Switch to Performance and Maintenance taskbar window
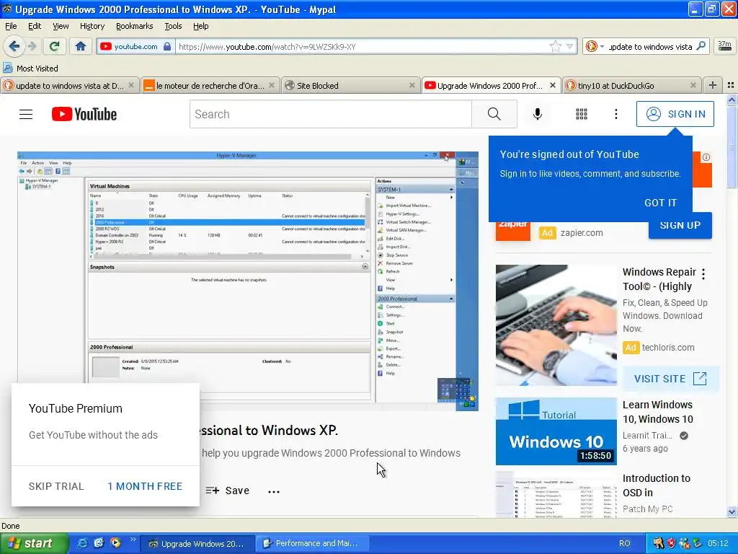738x554 pixels. click(x=312, y=543)
